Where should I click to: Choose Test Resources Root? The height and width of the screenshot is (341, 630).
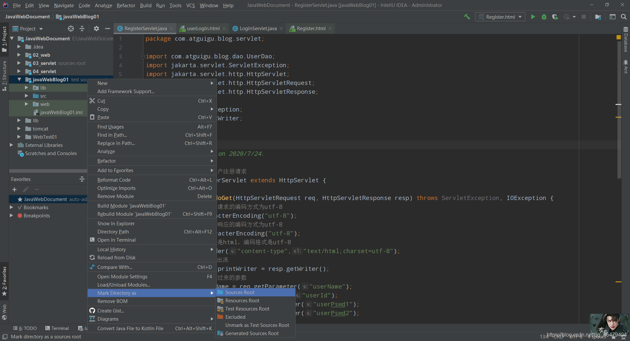click(x=255, y=309)
